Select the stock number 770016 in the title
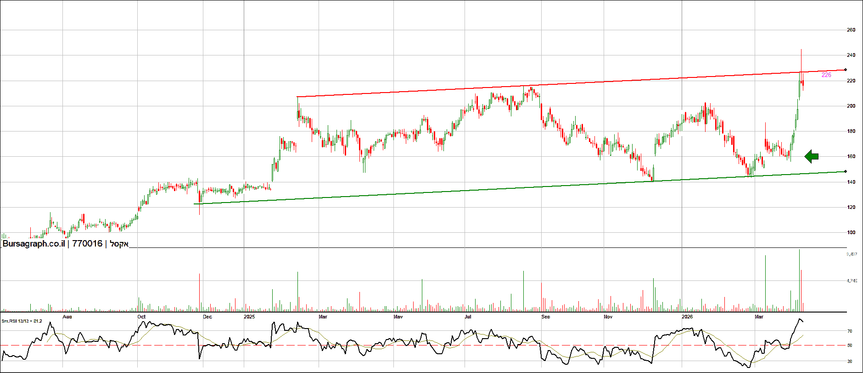This screenshot has width=863, height=373. [x=87, y=244]
